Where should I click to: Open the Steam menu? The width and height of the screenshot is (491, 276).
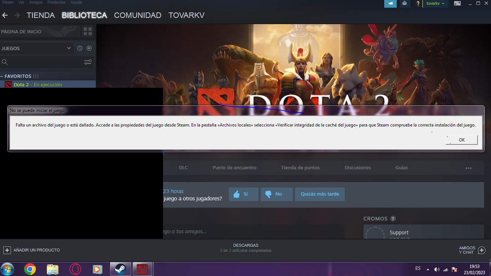coord(8,2)
